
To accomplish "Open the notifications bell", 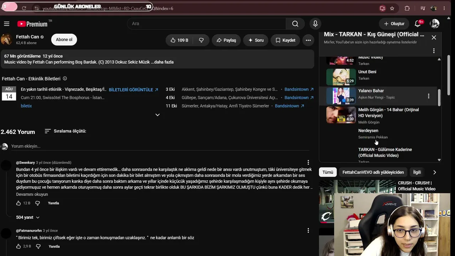I will point(418,24).
